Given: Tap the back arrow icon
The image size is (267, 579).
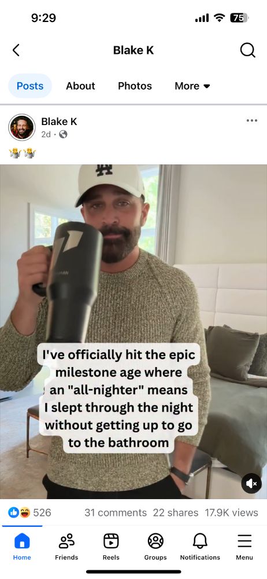Looking at the screenshot, I should click(x=16, y=50).
